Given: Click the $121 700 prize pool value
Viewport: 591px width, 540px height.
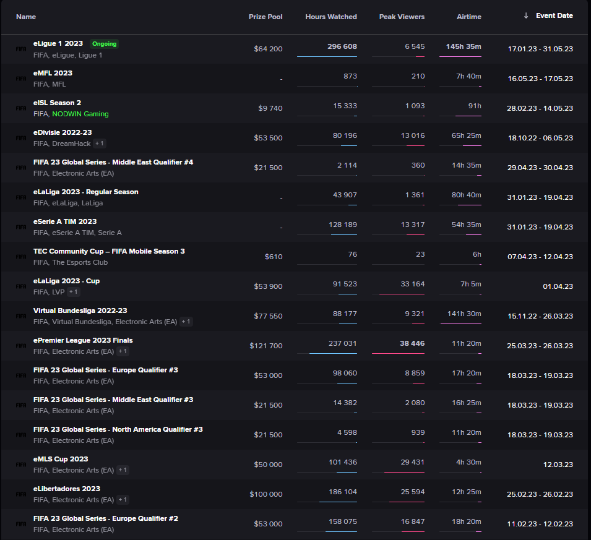Looking at the screenshot, I should click(265, 346).
